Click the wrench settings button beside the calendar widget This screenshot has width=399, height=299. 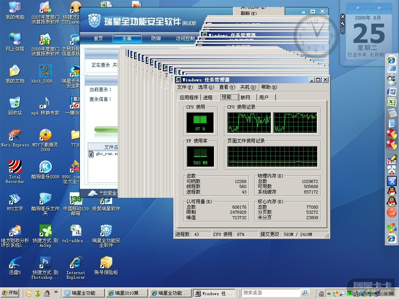[x=343, y=23]
